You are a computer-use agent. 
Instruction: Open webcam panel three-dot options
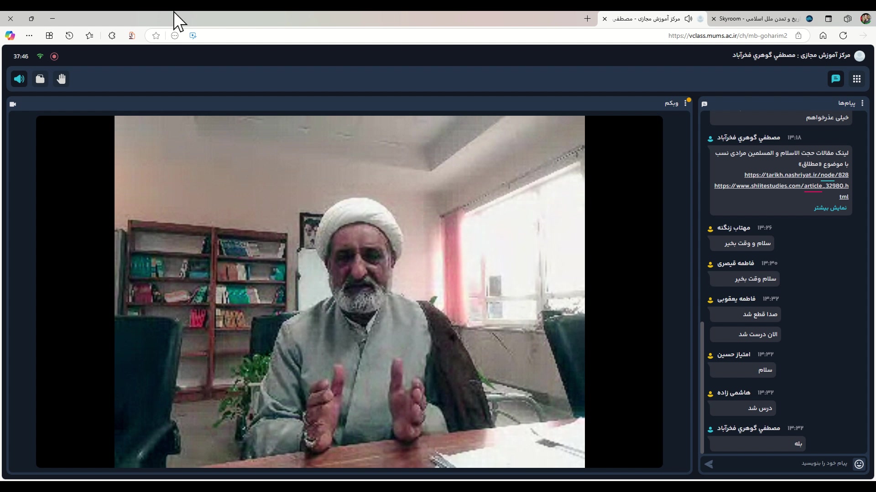point(685,103)
